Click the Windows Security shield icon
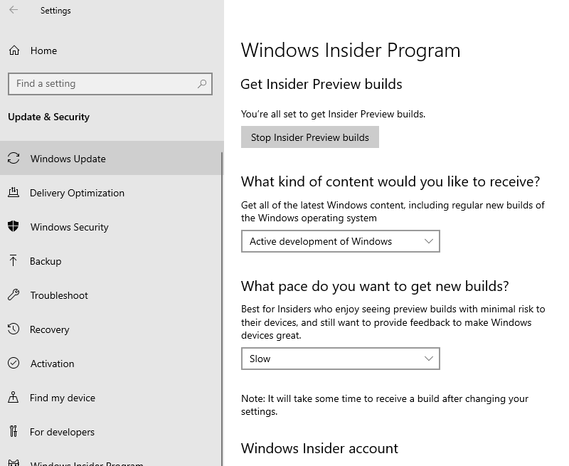 coord(14,226)
